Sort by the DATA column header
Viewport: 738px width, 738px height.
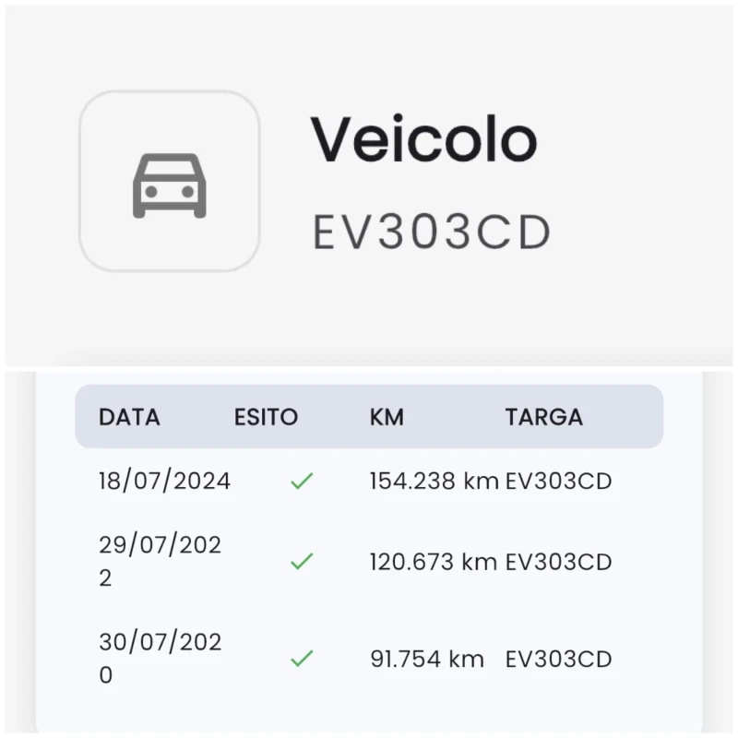point(129,417)
